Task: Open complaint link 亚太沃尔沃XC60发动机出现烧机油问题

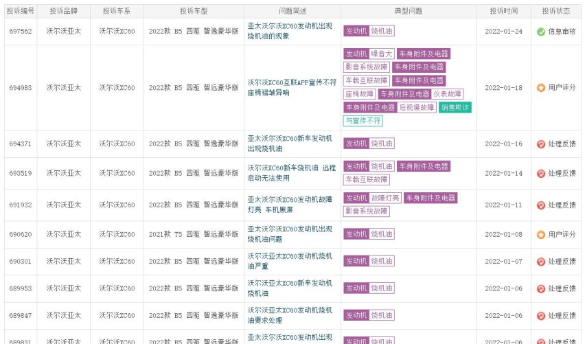Action: 290,234
